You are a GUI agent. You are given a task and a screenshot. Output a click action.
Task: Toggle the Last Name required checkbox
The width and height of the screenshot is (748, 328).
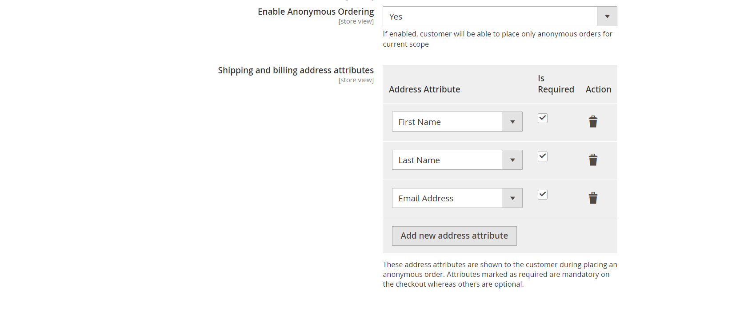pyautogui.click(x=542, y=156)
